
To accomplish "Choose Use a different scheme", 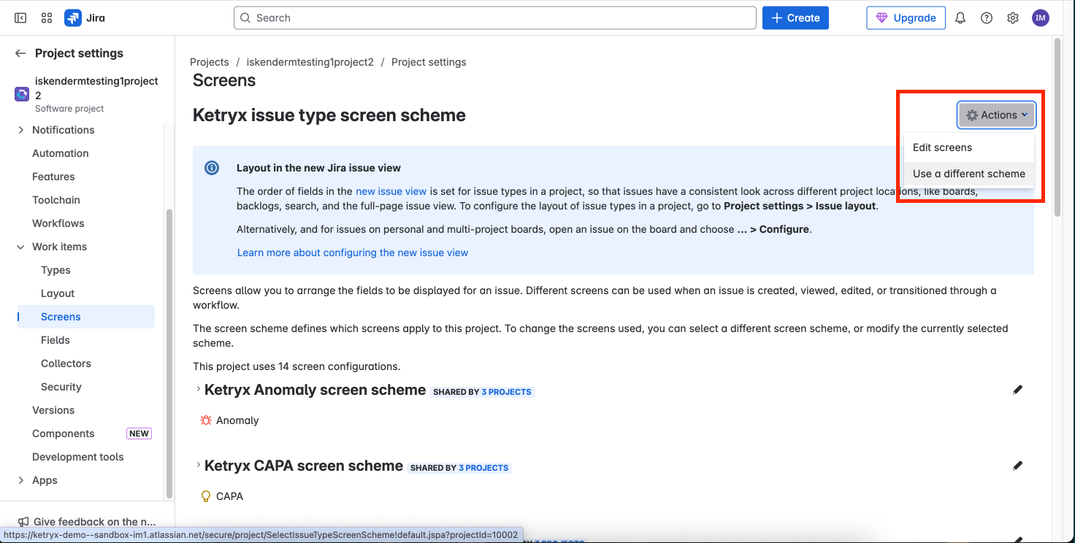I will coord(969,174).
